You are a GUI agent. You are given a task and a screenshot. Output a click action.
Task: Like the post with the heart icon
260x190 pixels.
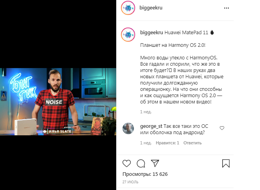pyautogui.click(x=127, y=164)
